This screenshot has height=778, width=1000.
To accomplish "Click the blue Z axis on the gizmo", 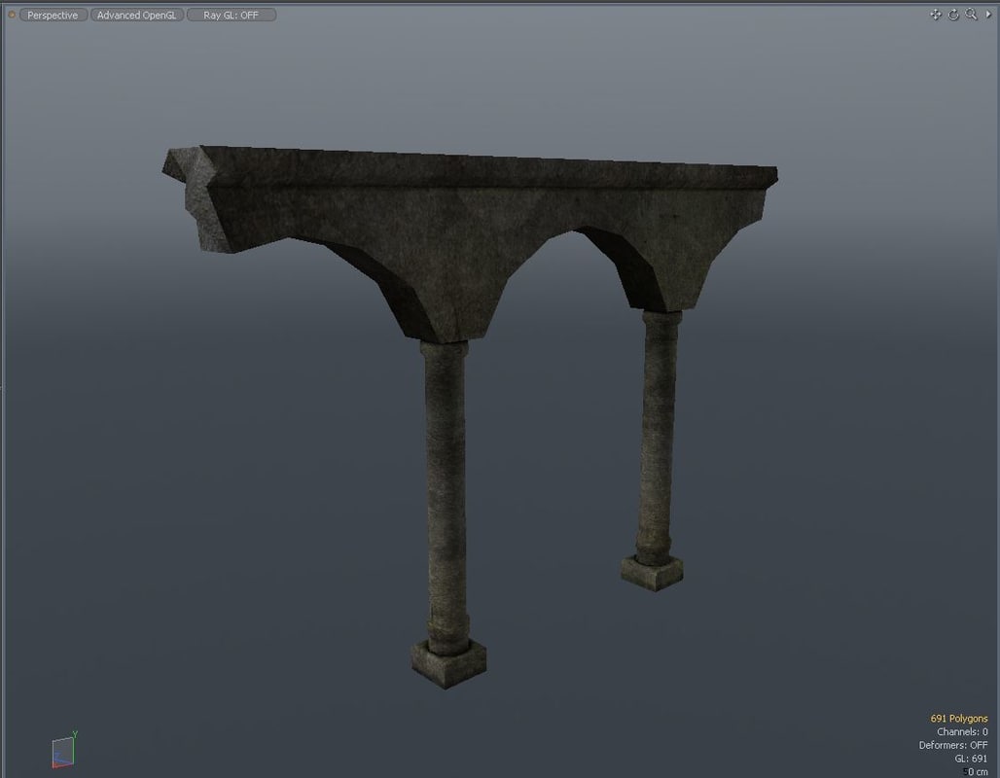I will click(60, 757).
